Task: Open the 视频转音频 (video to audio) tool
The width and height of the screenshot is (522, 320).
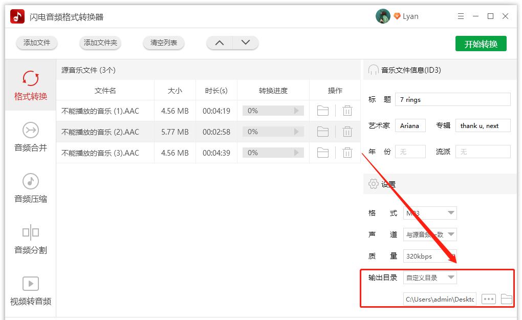Action: (30, 290)
